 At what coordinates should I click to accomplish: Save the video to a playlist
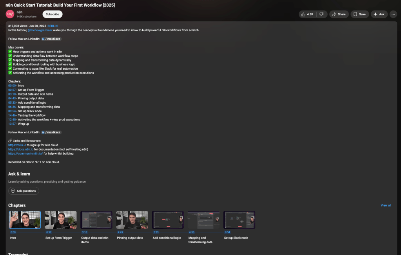[x=359, y=14]
